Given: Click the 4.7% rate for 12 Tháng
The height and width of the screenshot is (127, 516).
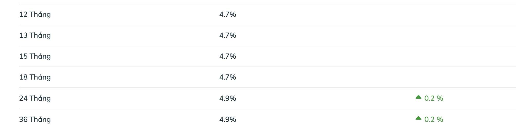Looking at the screenshot, I should [x=228, y=15].
